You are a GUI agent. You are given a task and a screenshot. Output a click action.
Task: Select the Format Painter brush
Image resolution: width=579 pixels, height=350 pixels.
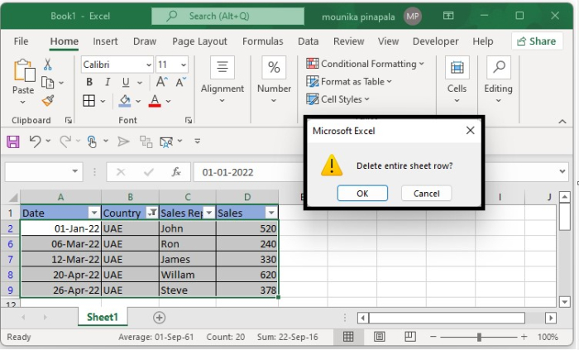pos(48,100)
